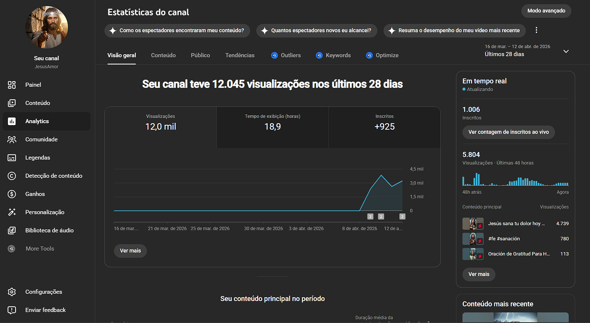Click the 1.006 subscribers count
Image resolution: width=590 pixels, height=323 pixels.
click(x=471, y=110)
